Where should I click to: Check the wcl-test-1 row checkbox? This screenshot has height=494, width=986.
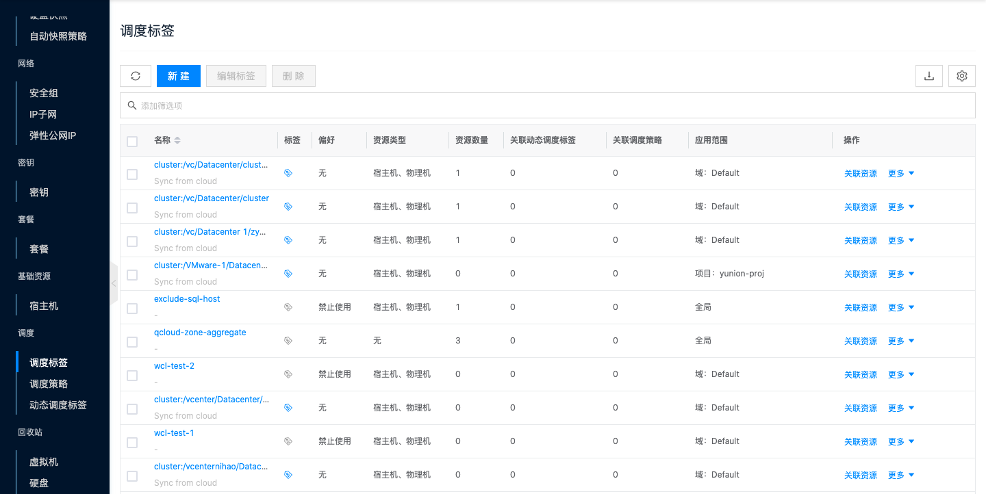coord(132,443)
